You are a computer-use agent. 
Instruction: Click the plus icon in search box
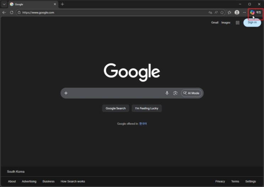coord(66,93)
